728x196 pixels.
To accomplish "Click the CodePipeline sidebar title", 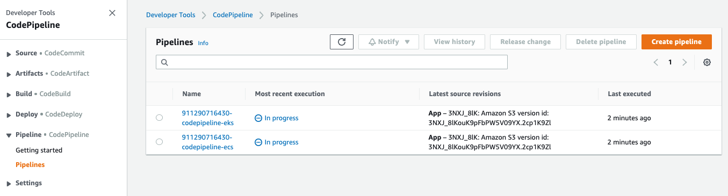I will pos(33,25).
